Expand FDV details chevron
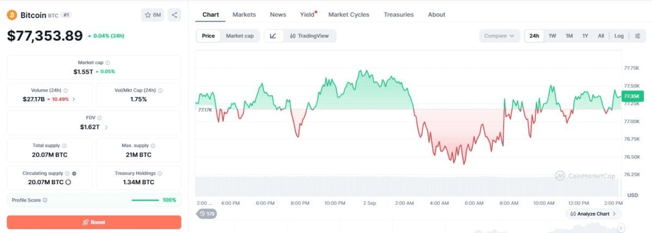Image resolution: width=652 pixels, height=233 pixels. (x=106, y=127)
